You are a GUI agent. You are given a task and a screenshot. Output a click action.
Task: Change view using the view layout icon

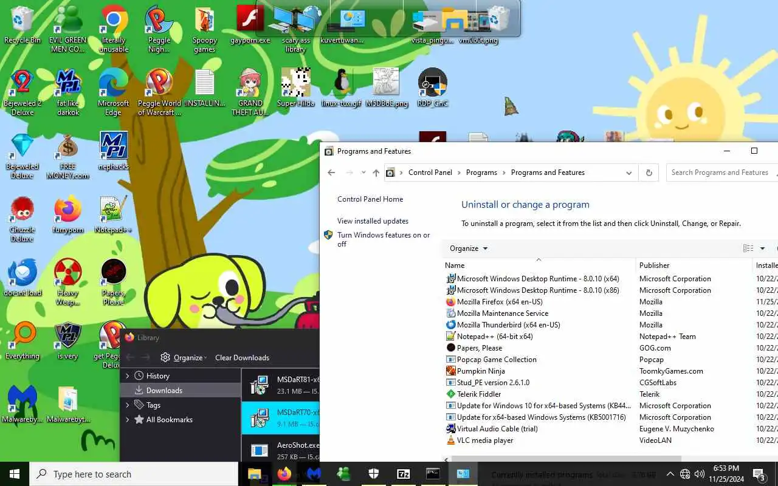click(x=748, y=248)
